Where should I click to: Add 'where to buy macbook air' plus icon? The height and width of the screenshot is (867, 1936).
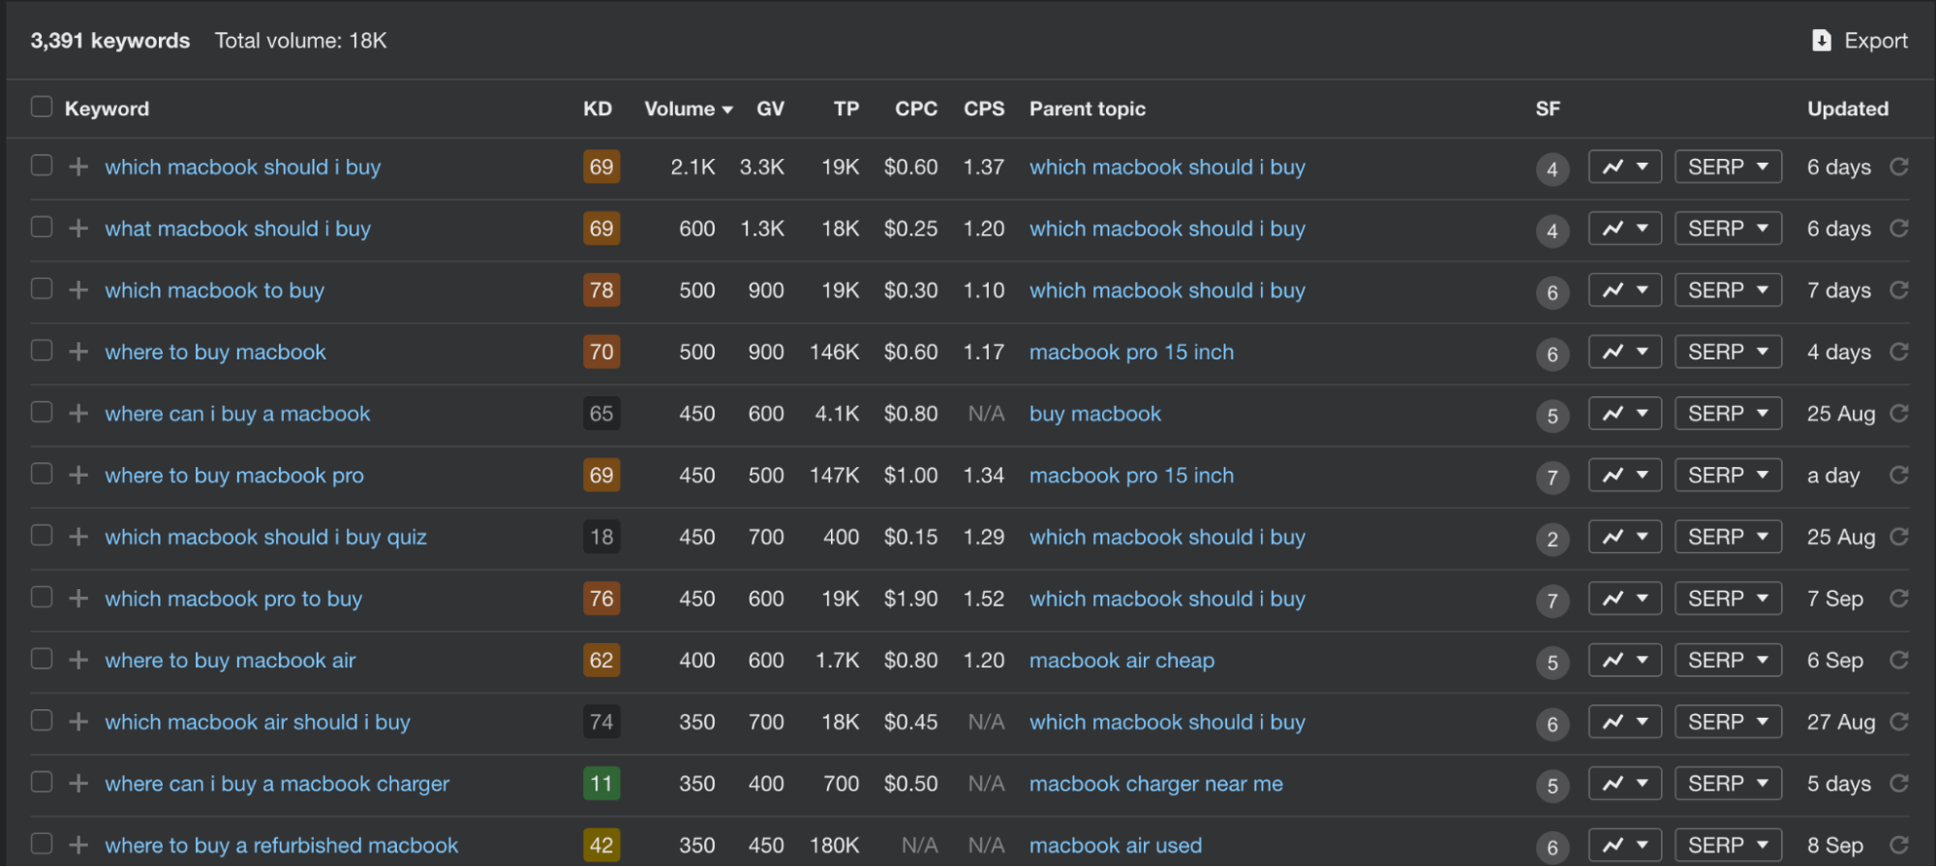point(78,661)
